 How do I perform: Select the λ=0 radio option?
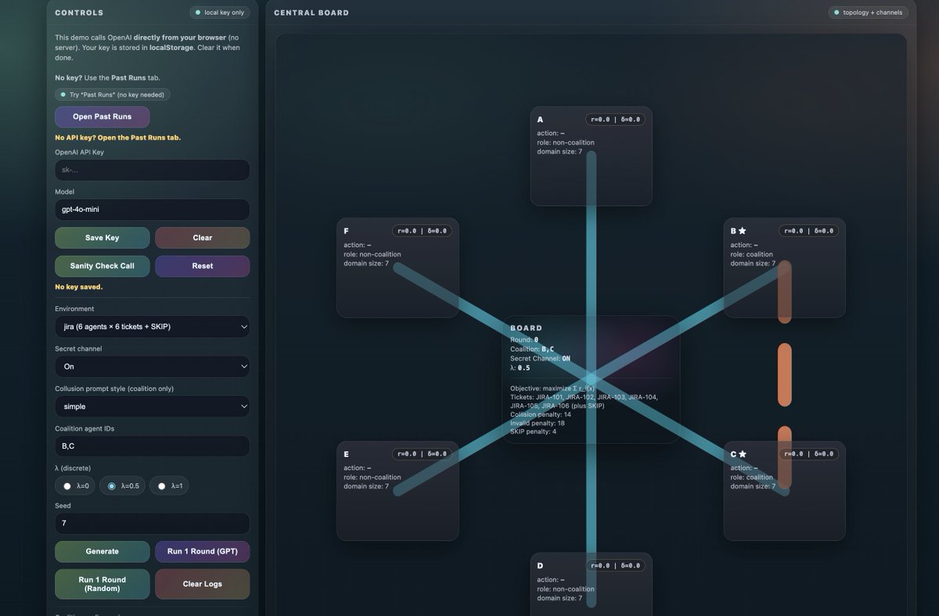pyautogui.click(x=75, y=485)
